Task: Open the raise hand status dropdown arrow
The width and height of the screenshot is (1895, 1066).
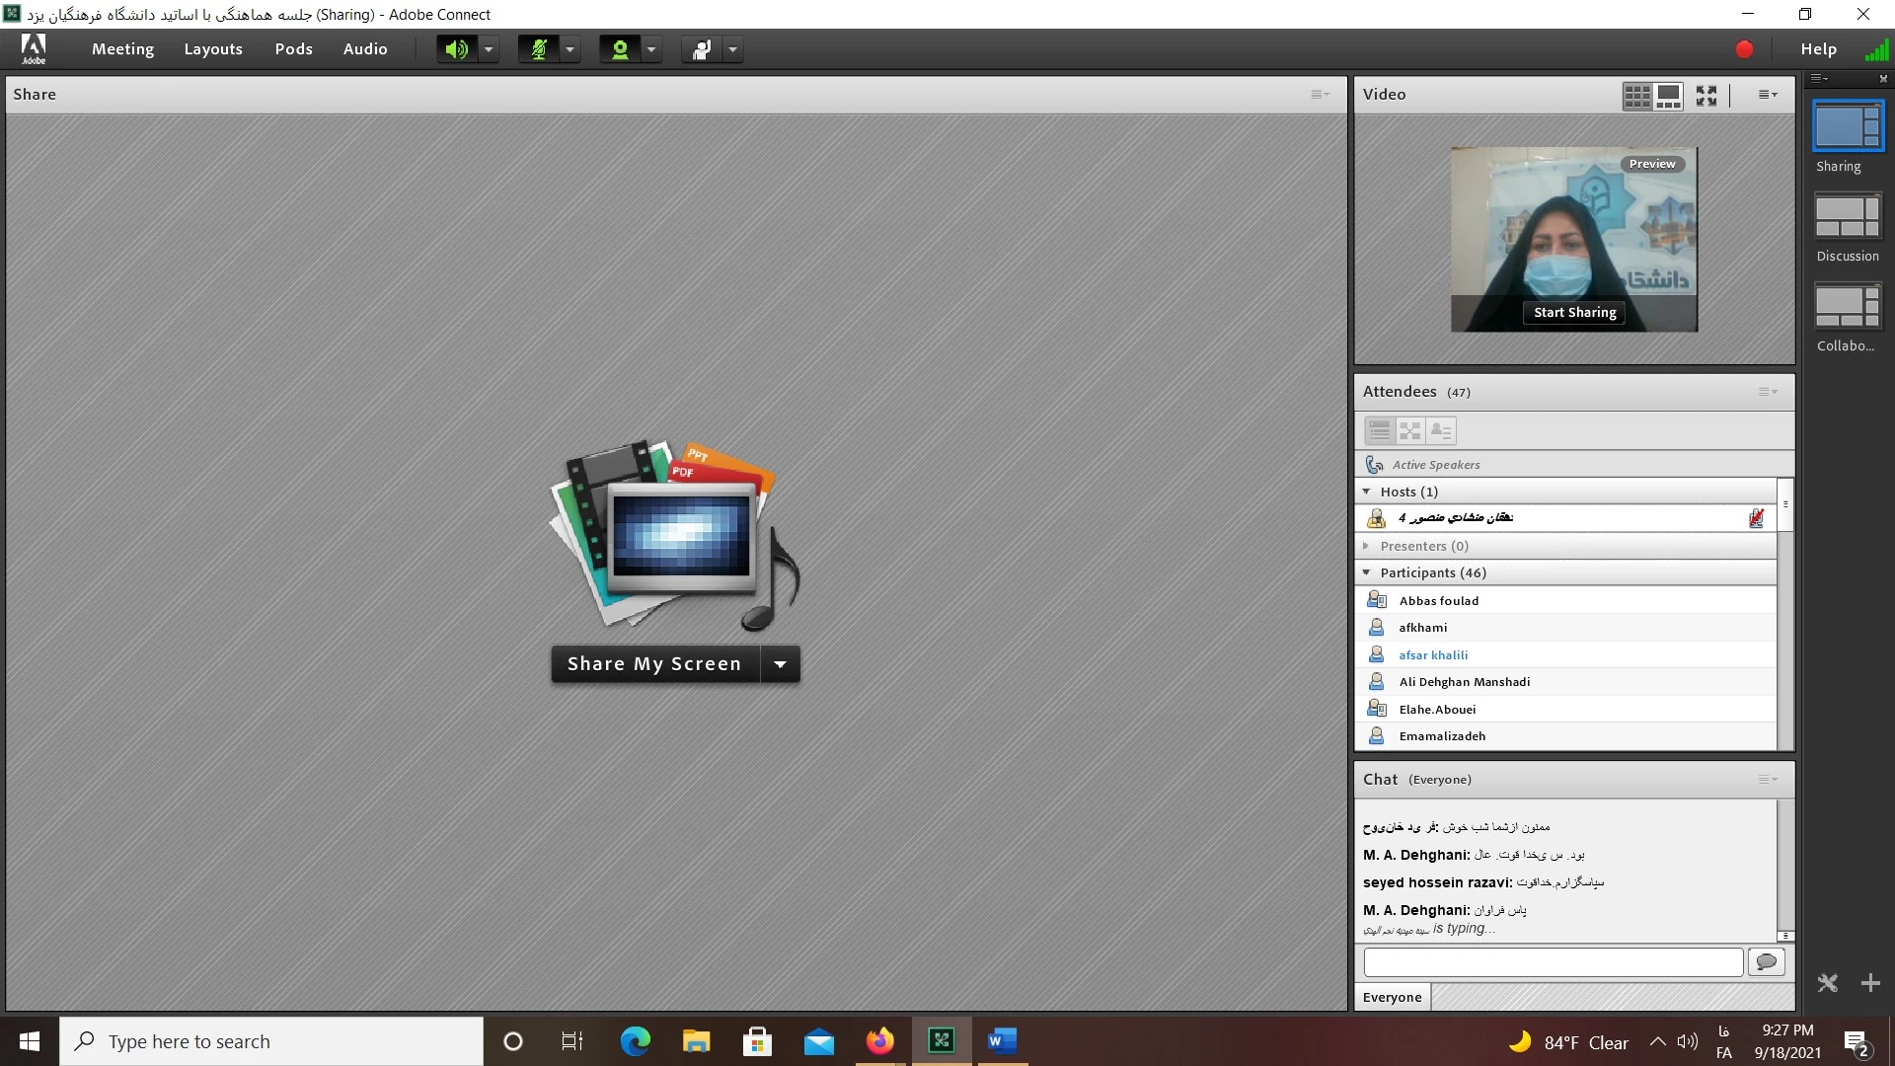Action: coord(732,49)
